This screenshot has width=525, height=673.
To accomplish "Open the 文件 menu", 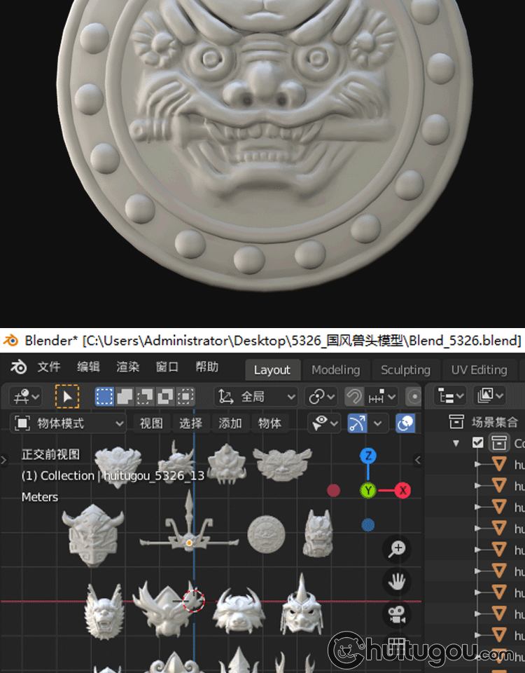I will point(49,367).
